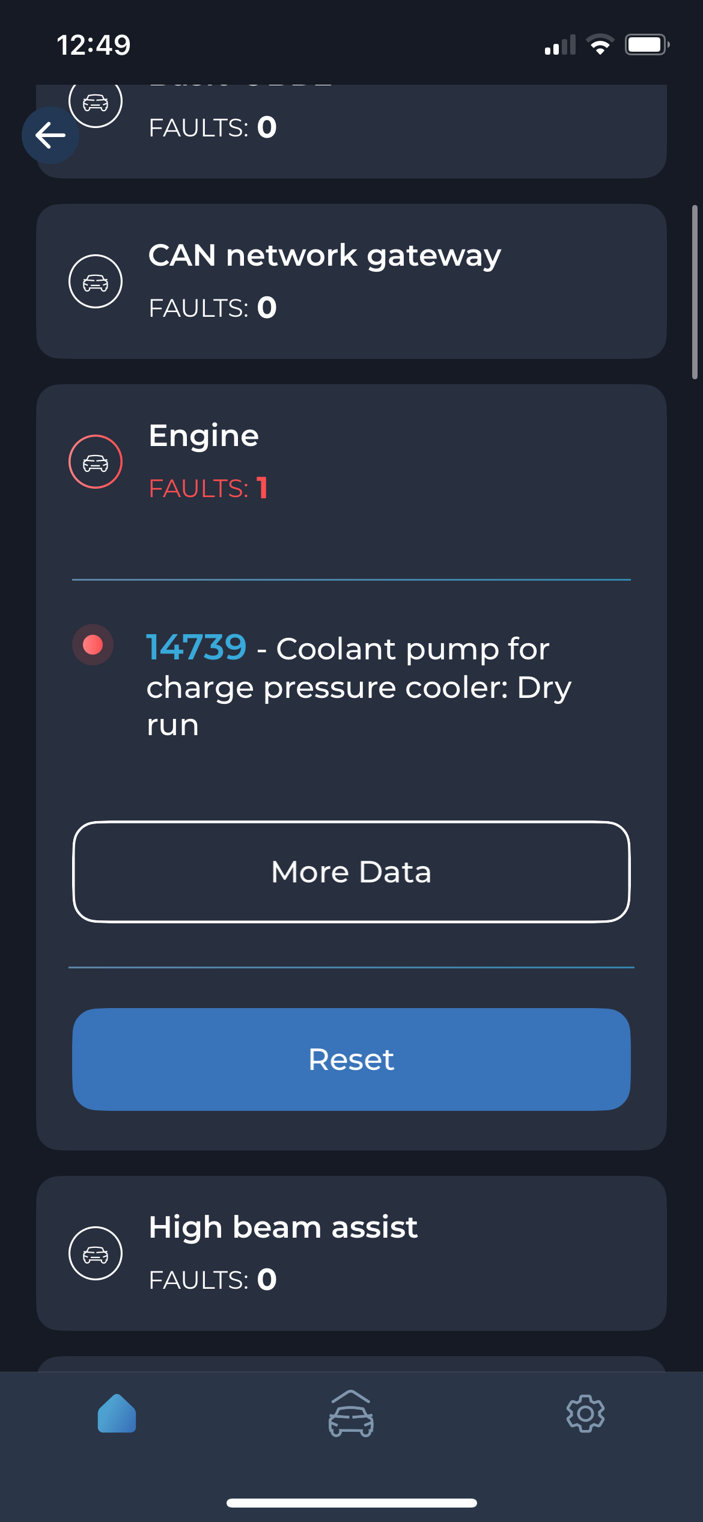The width and height of the screenshot is (703, 1522).
Task: Tap the top partially visible car icon
Action: click(96, 103)
